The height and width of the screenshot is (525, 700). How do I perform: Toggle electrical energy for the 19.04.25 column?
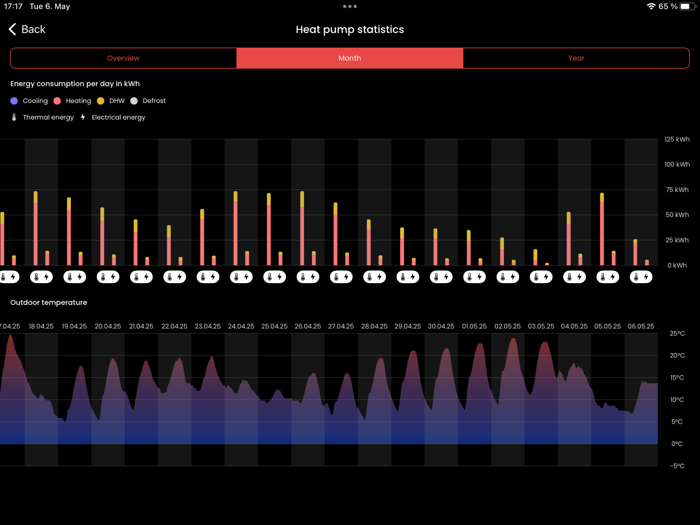tap(80, 277)
